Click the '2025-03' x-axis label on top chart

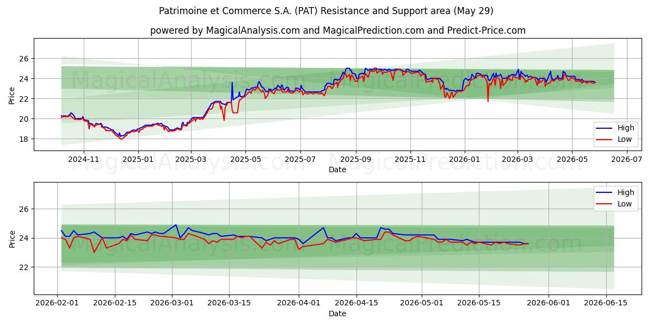point(191,160)
